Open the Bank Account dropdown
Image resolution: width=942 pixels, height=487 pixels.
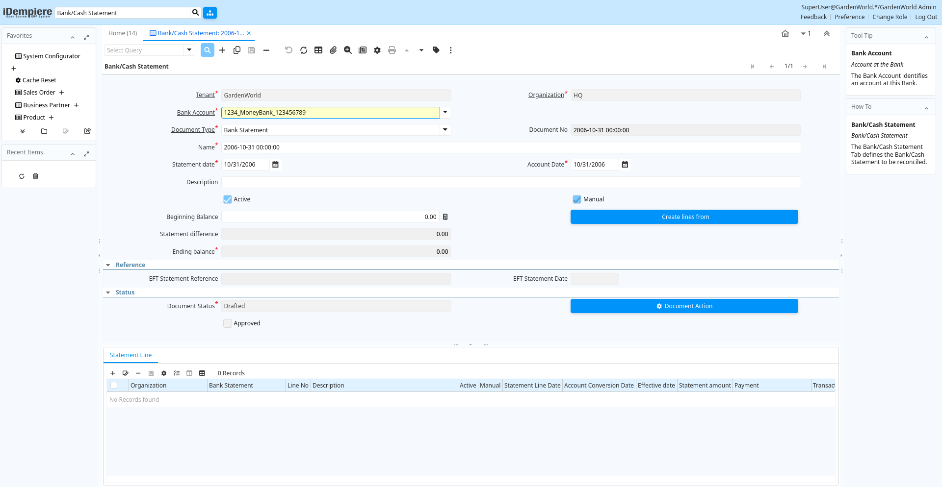point(445,113)
